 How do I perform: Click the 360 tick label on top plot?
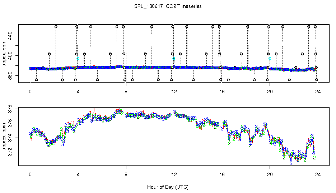pos(10,75)
